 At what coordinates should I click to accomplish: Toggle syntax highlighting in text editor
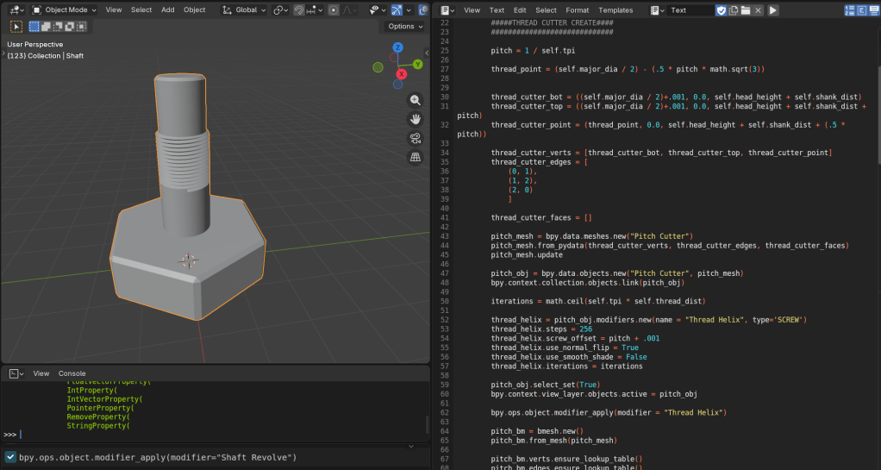coord(875,10)
